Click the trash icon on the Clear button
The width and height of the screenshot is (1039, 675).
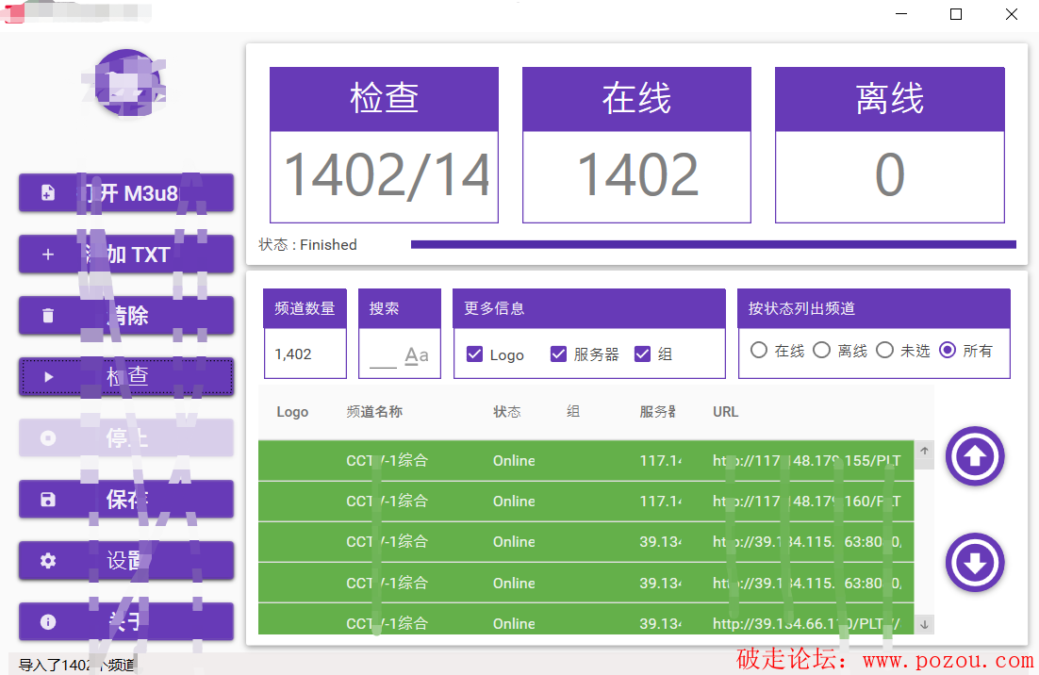(48, 315)
